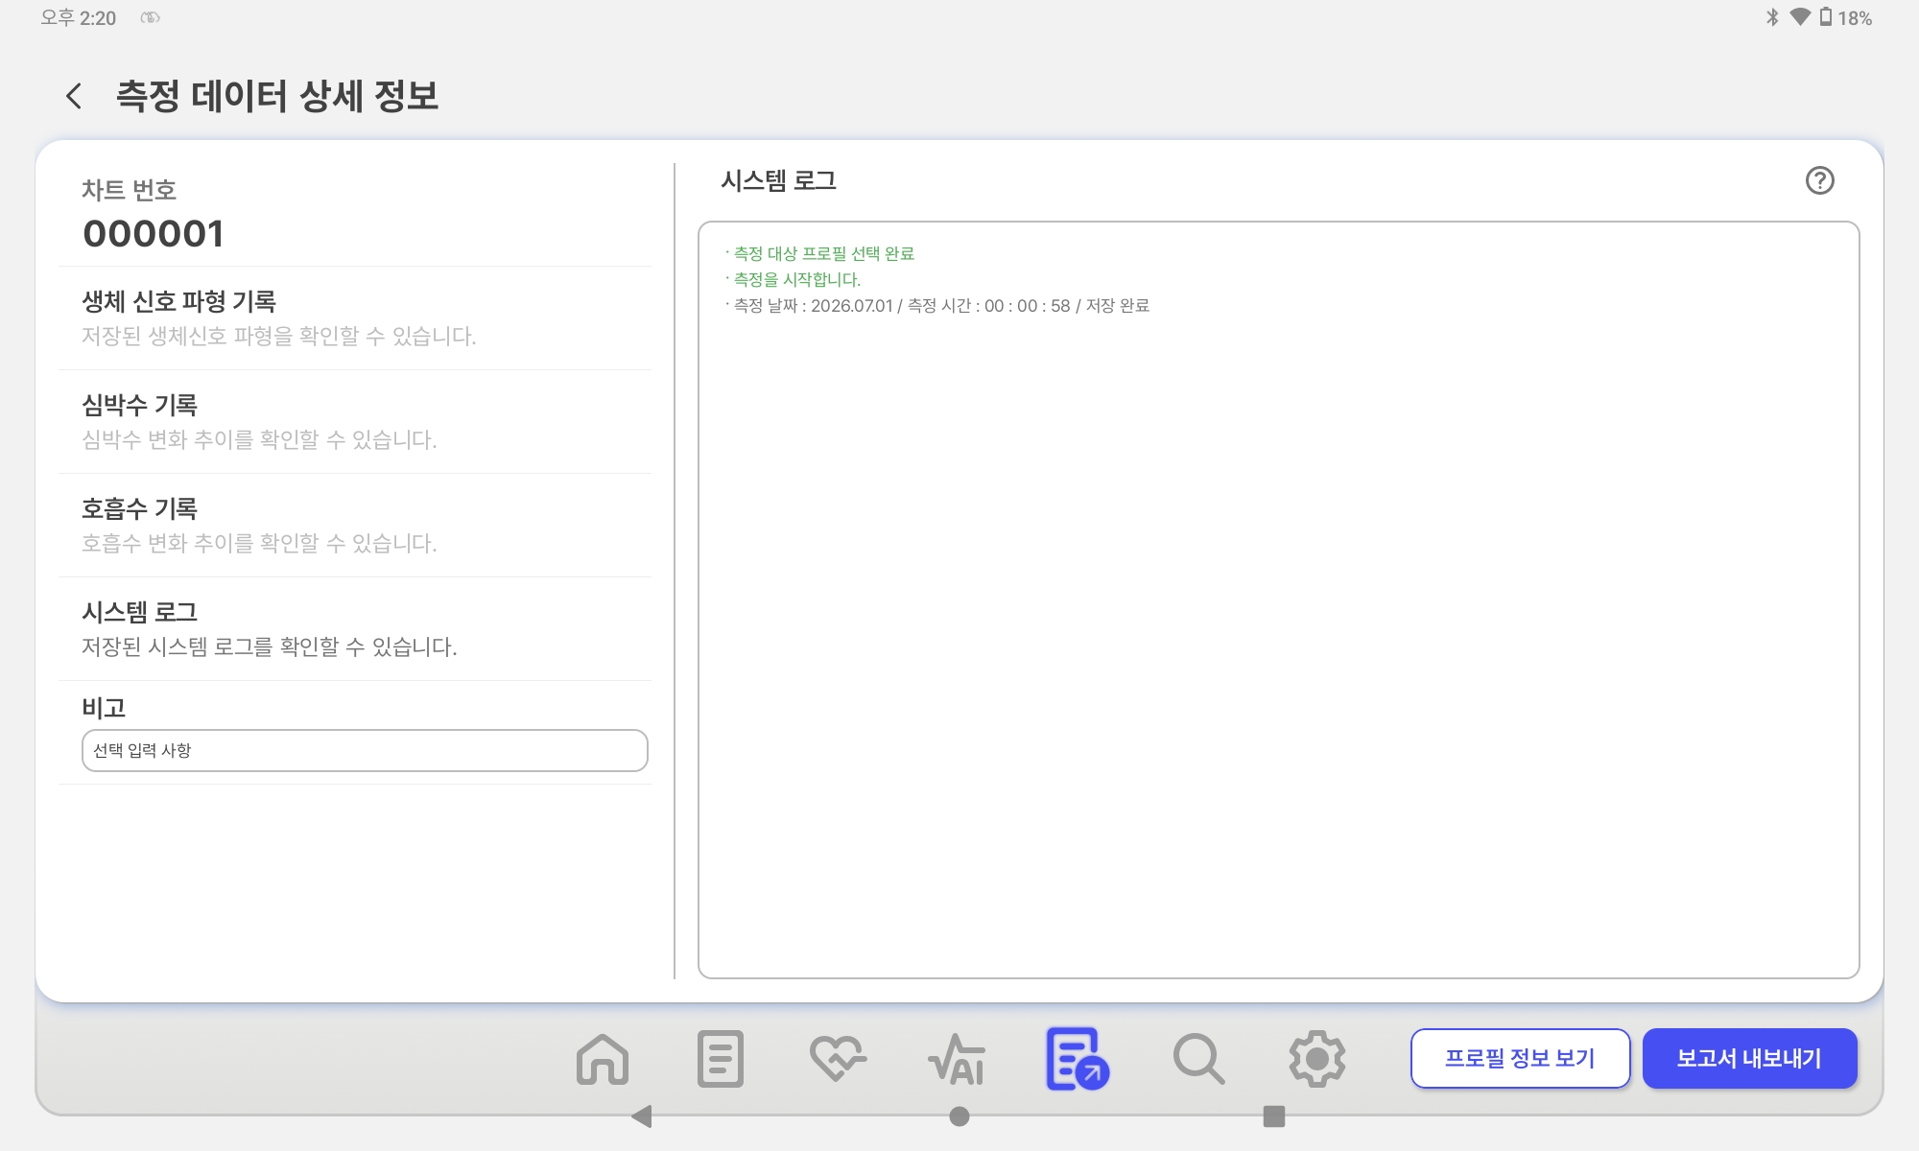Click the clock showing 오후 2:20
Image resolution: width=1919 pixels, height=1151 pixels.
(78, 17)
